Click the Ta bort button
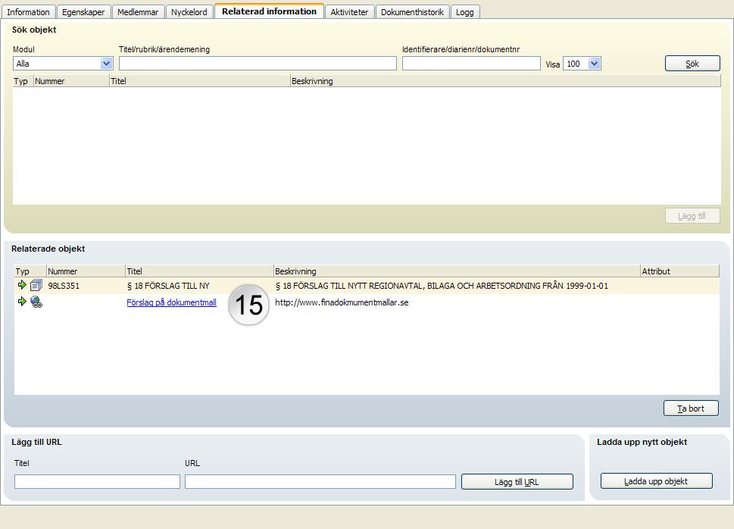The image size is (734, 529). 691,408
